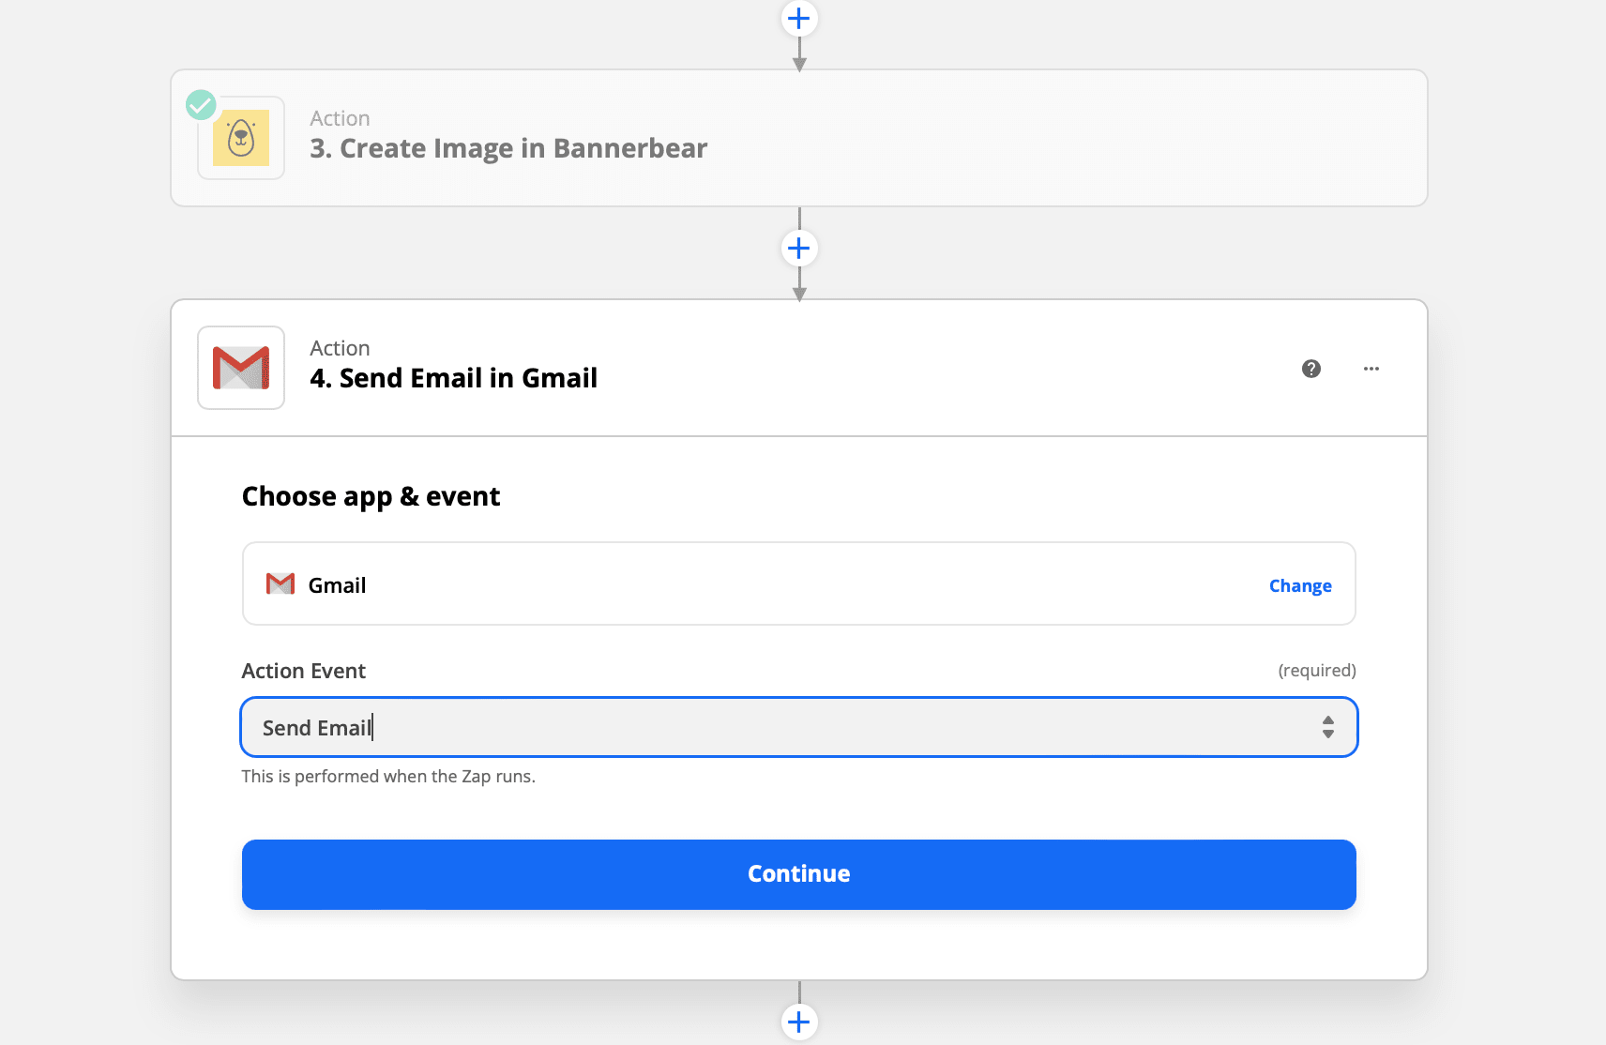Open help with the question mark icon
The image size is (1606, 1045).
coord(1311,369)
